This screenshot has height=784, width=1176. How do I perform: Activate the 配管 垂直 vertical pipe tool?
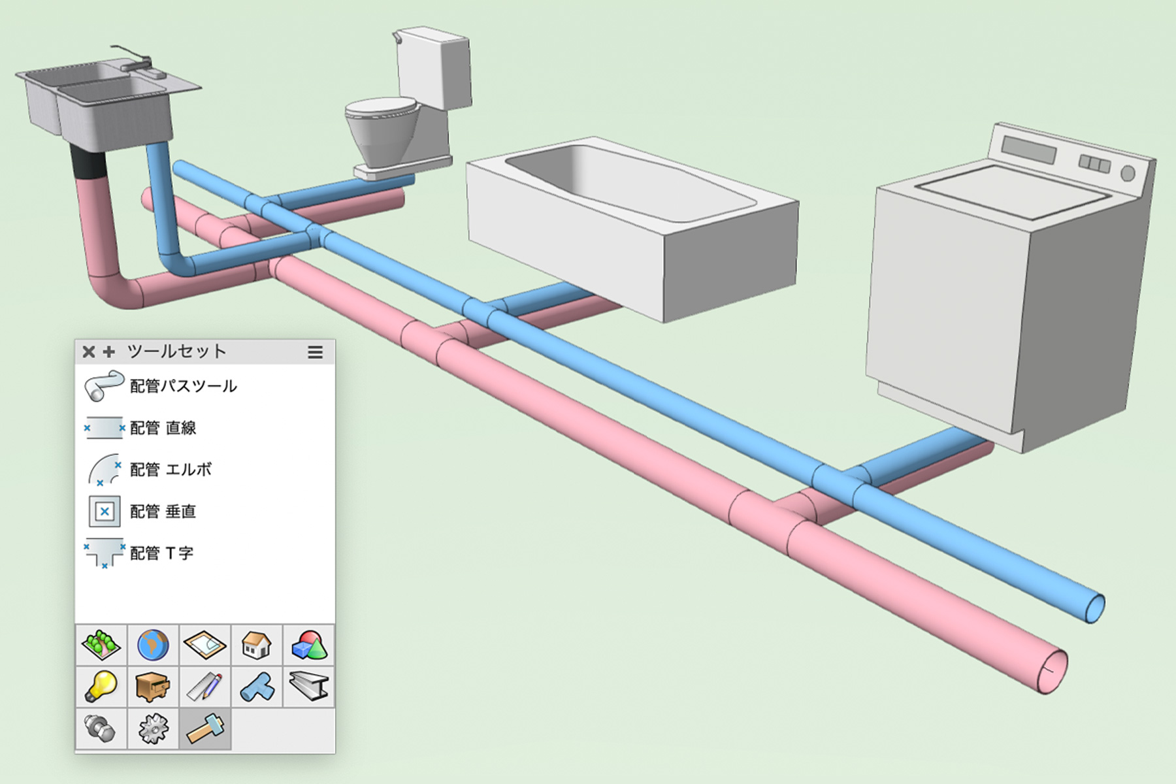(142, 511)
